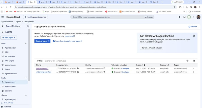Open Learn how to deploy your agent
The width and height of the screenshot is (202, 108).
coord(67,41)
